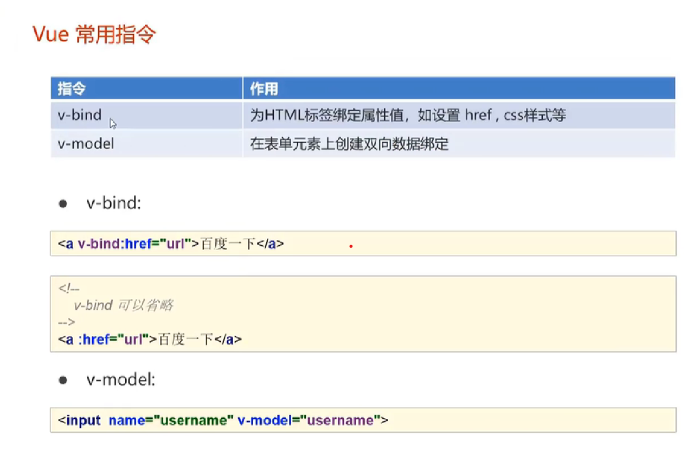This screenshot has height=459, width=700.
Task: Select the "作用" table column header
Action: coord(264,88)
